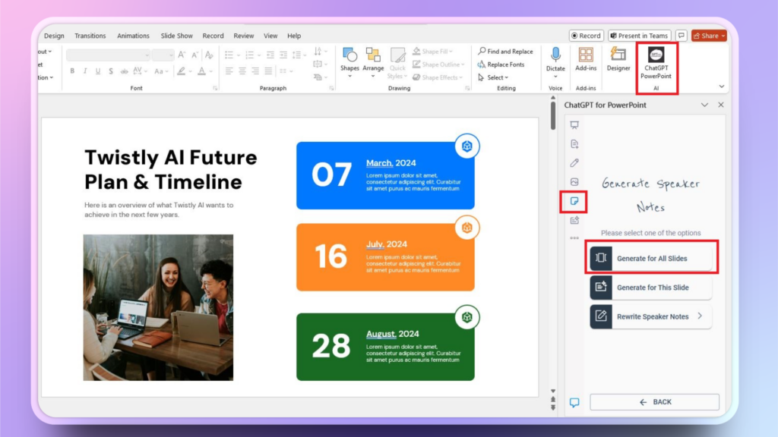Switch to the Help tab
The height and width of the screenshot is (437, 778).
[x=294, y=36]
